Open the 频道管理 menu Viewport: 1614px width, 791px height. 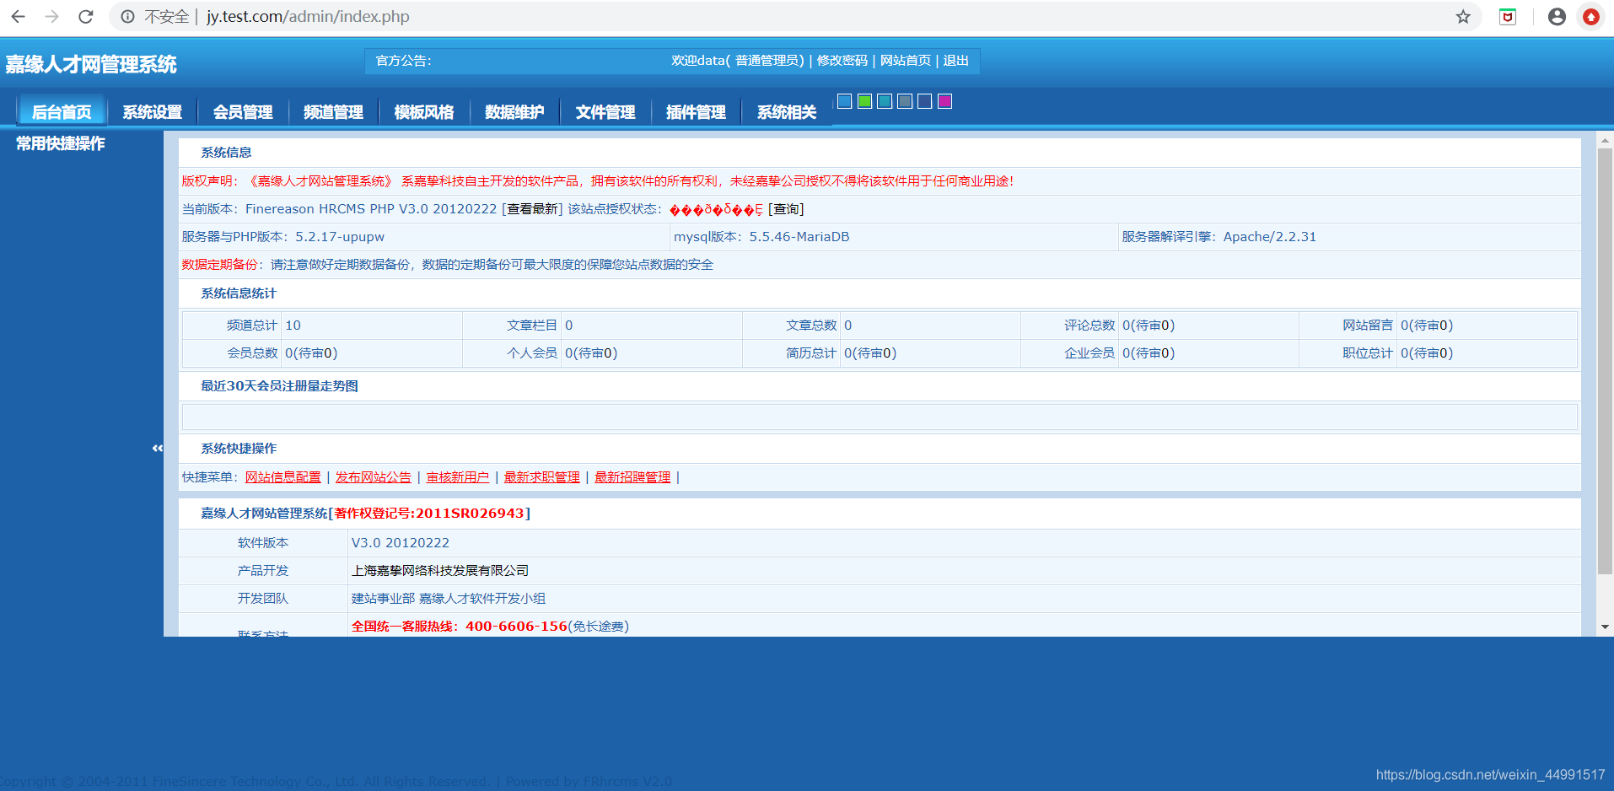pos(334,112)
